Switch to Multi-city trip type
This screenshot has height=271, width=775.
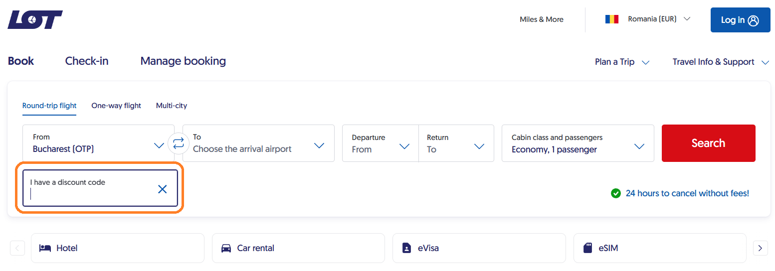click(x=172, y=106)
